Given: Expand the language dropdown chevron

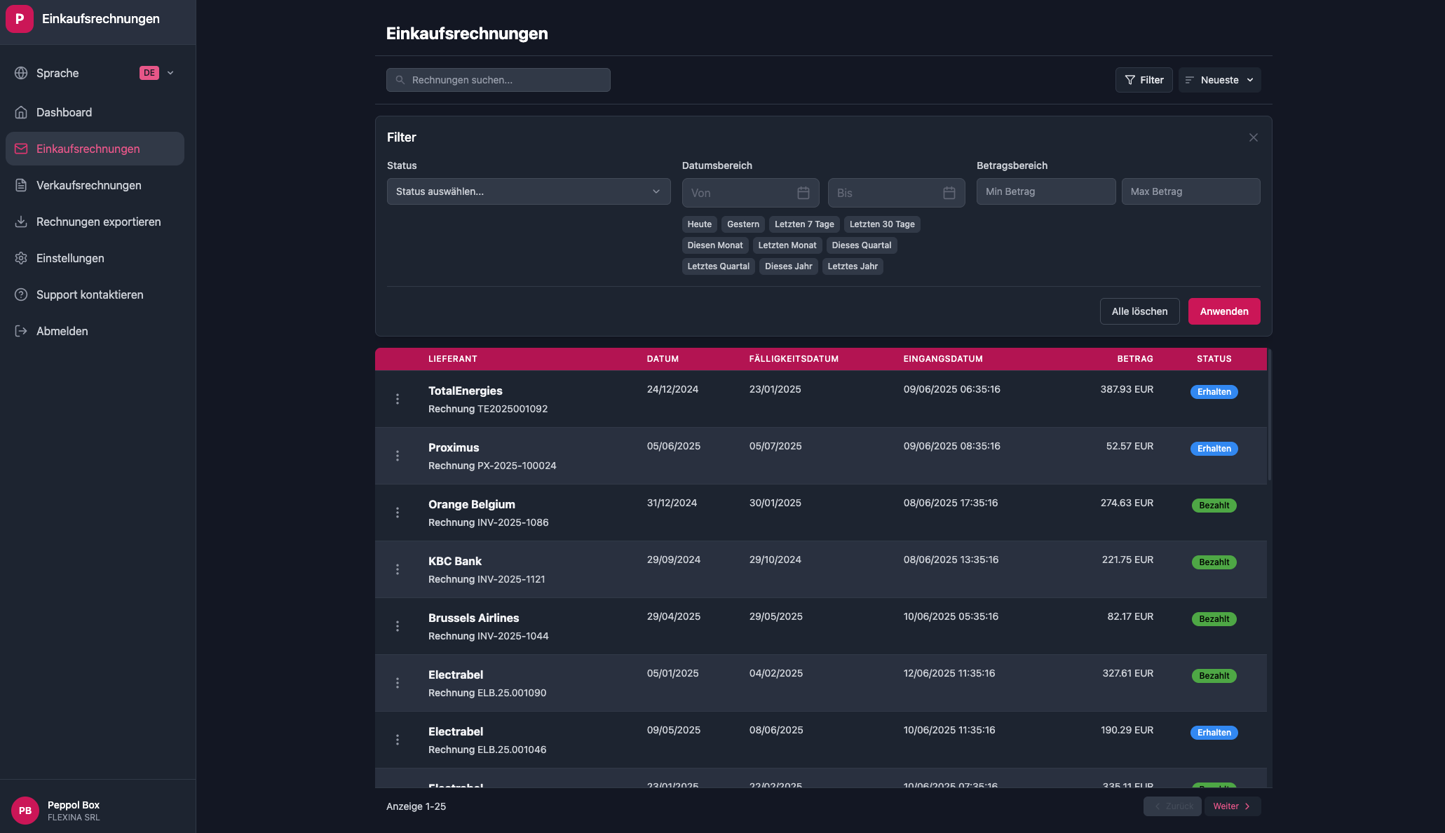Looking at the screenshot, I should 170,73.
